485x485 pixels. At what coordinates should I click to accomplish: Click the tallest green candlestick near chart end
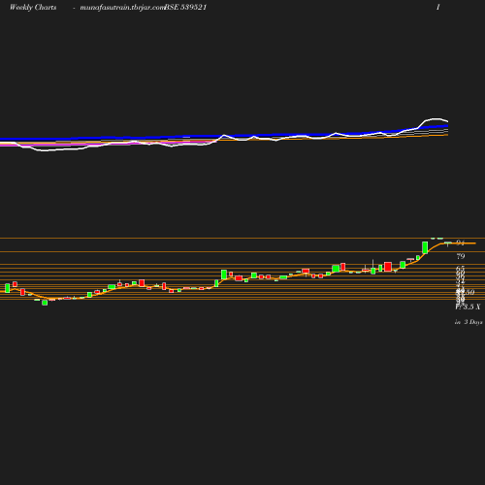pyautogui.click(x=425, y=247)
